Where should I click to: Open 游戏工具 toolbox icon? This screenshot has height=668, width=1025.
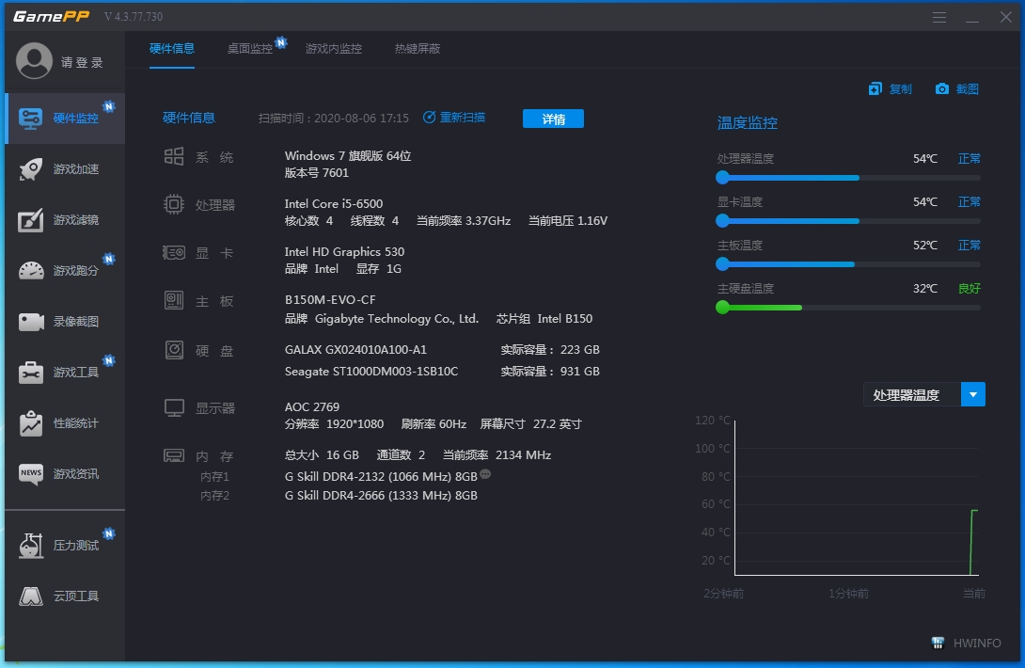[x=31, y=373]
